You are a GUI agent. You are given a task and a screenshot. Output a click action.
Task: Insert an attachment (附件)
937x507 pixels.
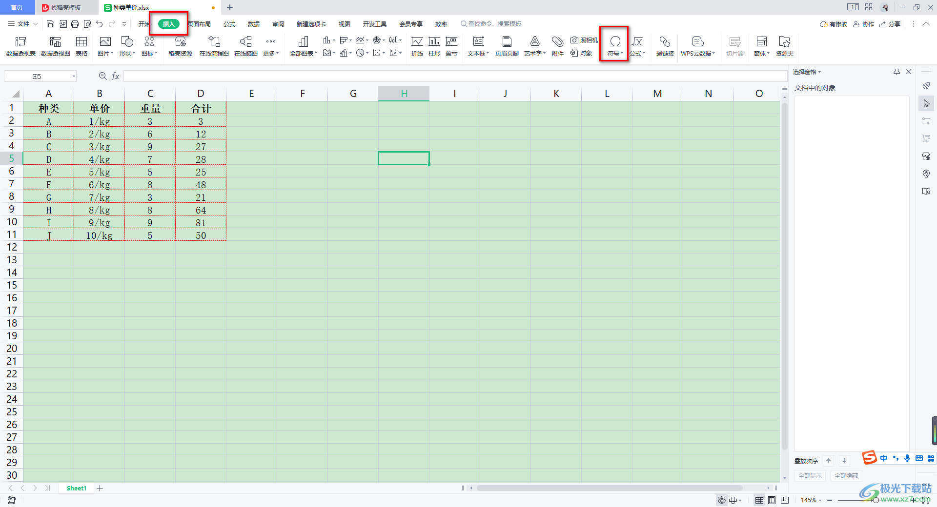click(x=558, y=46)
